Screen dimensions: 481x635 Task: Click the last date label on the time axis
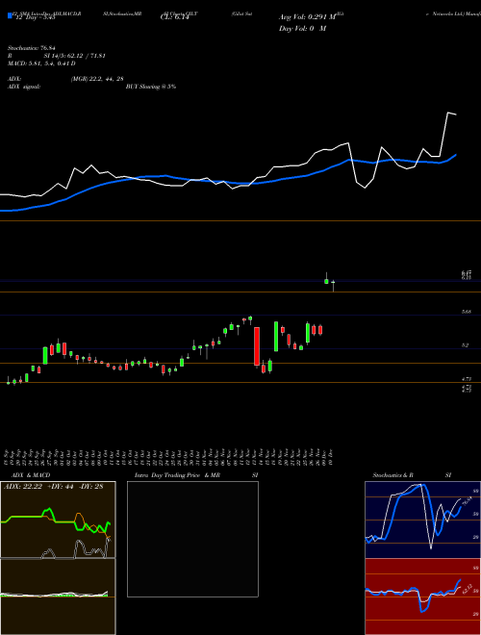tap(331, 457)
